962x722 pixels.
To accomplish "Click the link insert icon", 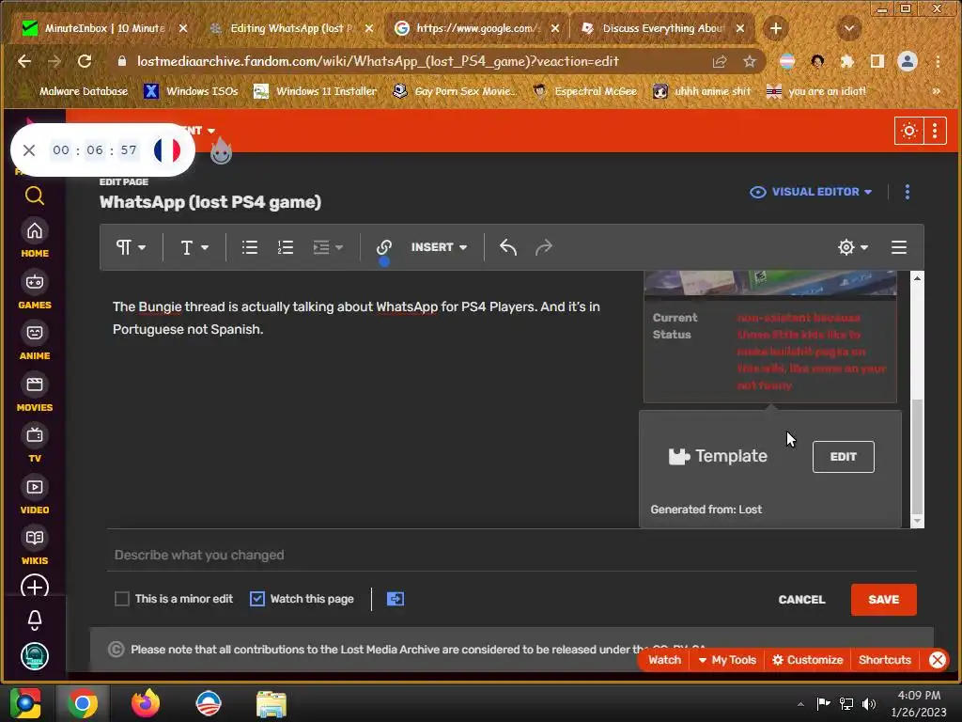I will click(x=384, y=247).
